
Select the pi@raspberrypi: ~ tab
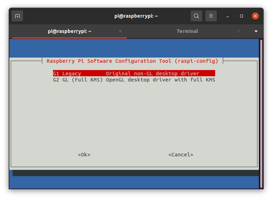click(x=69, y=31)
